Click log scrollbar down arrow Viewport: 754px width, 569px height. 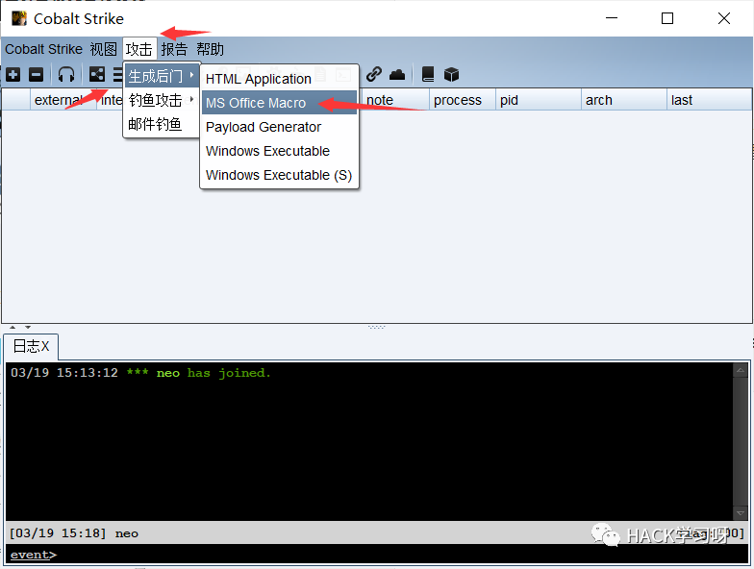[741, 513]
